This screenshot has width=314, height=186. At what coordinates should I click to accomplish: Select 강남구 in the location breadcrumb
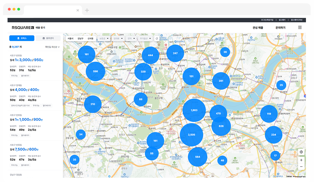81,38
